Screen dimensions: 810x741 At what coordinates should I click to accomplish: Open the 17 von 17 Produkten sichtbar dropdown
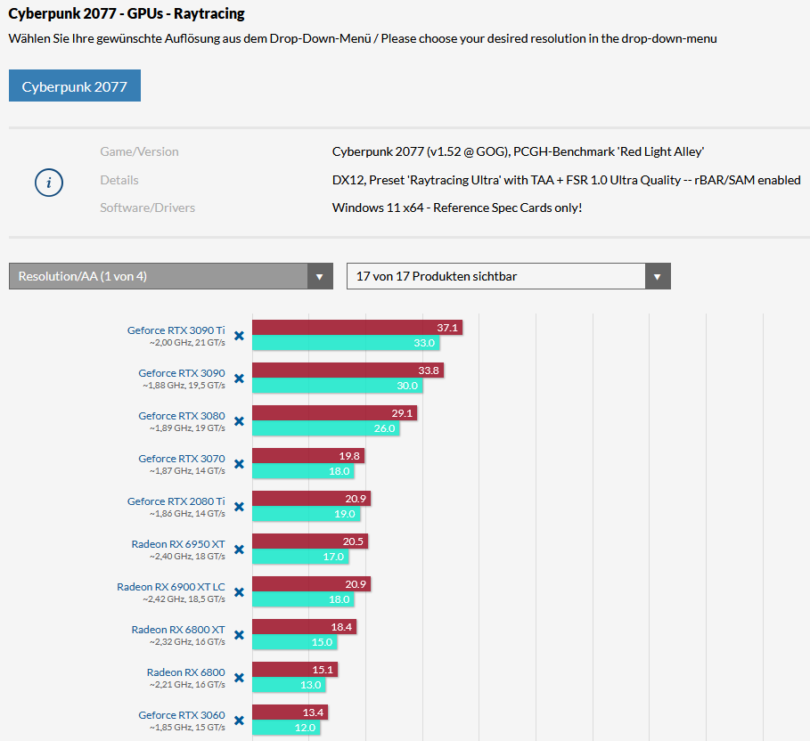point(509,276)
